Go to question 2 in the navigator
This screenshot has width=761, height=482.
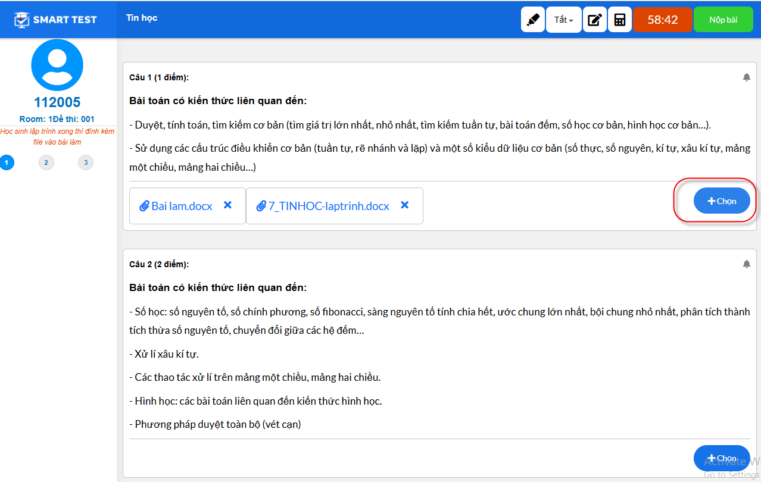tap(46, 162)
